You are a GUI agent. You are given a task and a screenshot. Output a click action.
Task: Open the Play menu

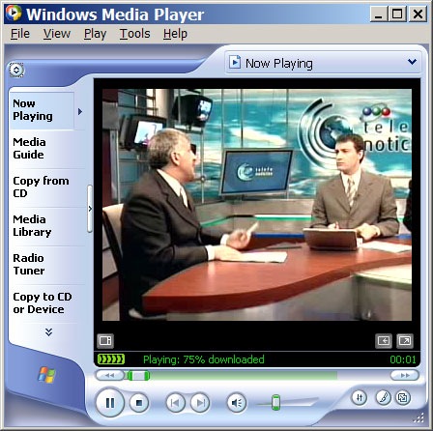pyautogui.click(x=95, y=34)
